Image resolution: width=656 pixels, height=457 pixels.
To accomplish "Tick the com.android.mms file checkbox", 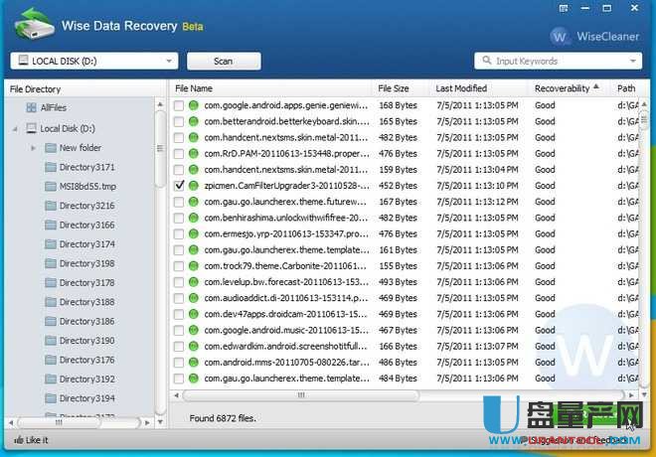I will [179, 363].
